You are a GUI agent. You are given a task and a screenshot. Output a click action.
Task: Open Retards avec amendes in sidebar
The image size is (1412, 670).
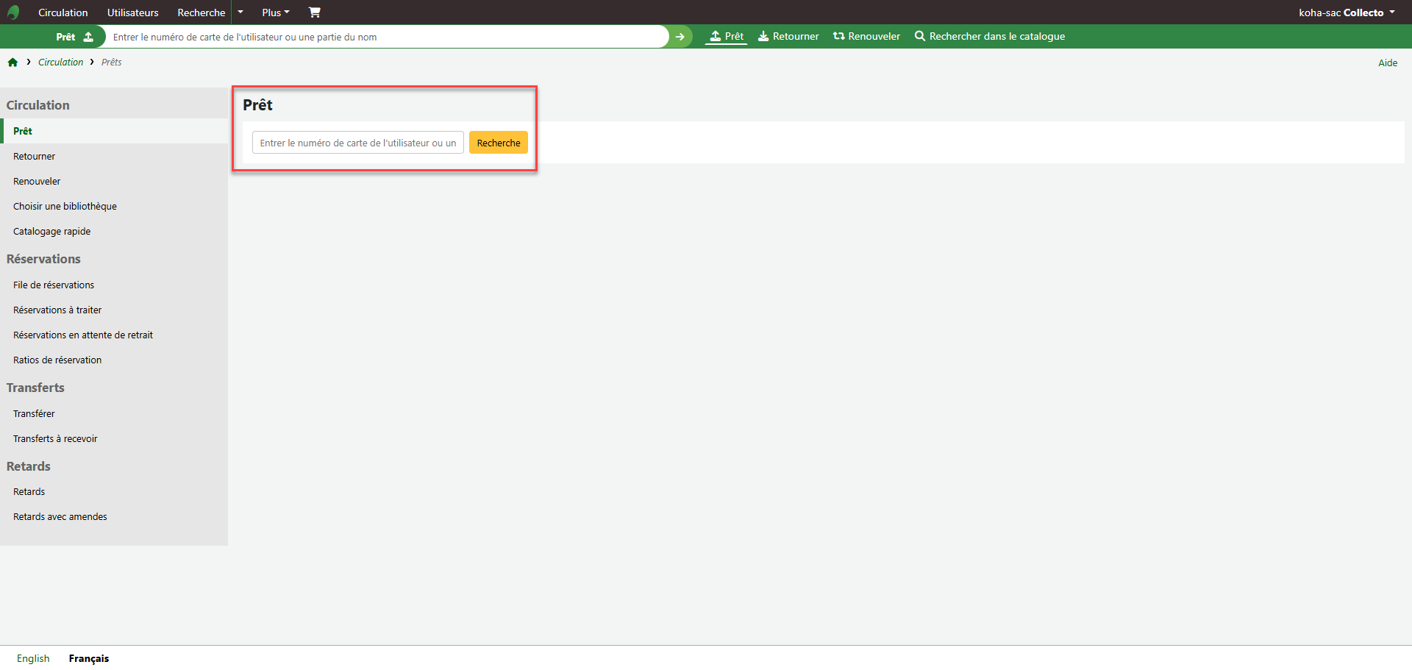tap(60, 517)
